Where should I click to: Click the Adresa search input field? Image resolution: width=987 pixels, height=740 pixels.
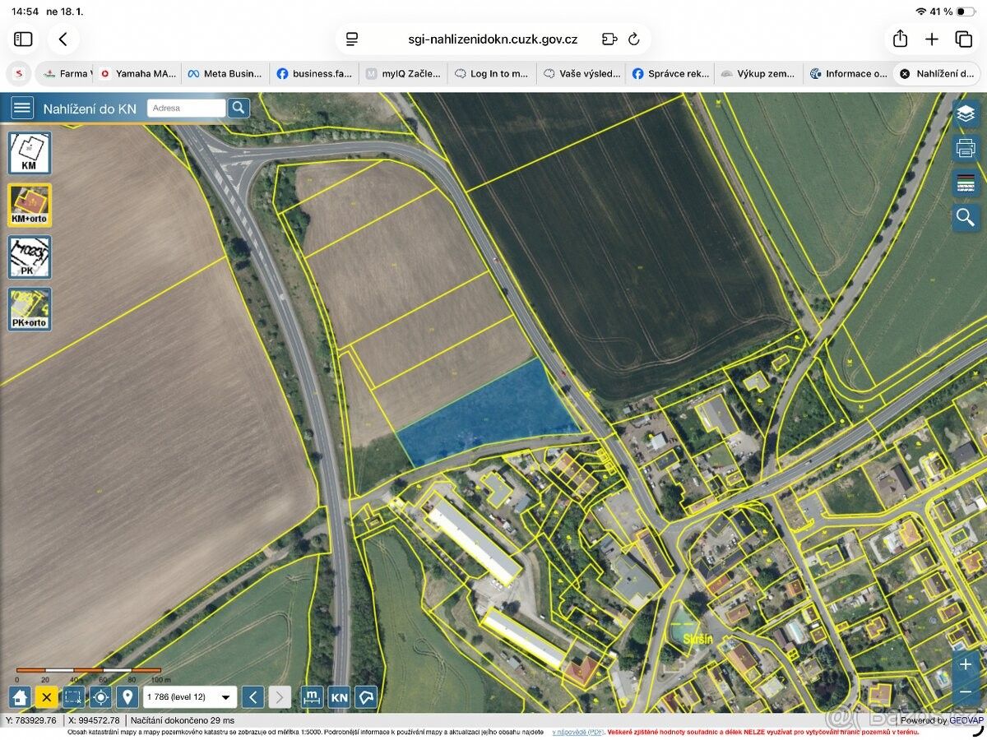186,108
